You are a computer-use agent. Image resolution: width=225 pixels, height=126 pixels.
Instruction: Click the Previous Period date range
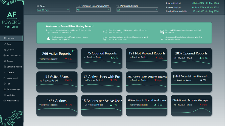pyautogui.click(x=206, y=7)
